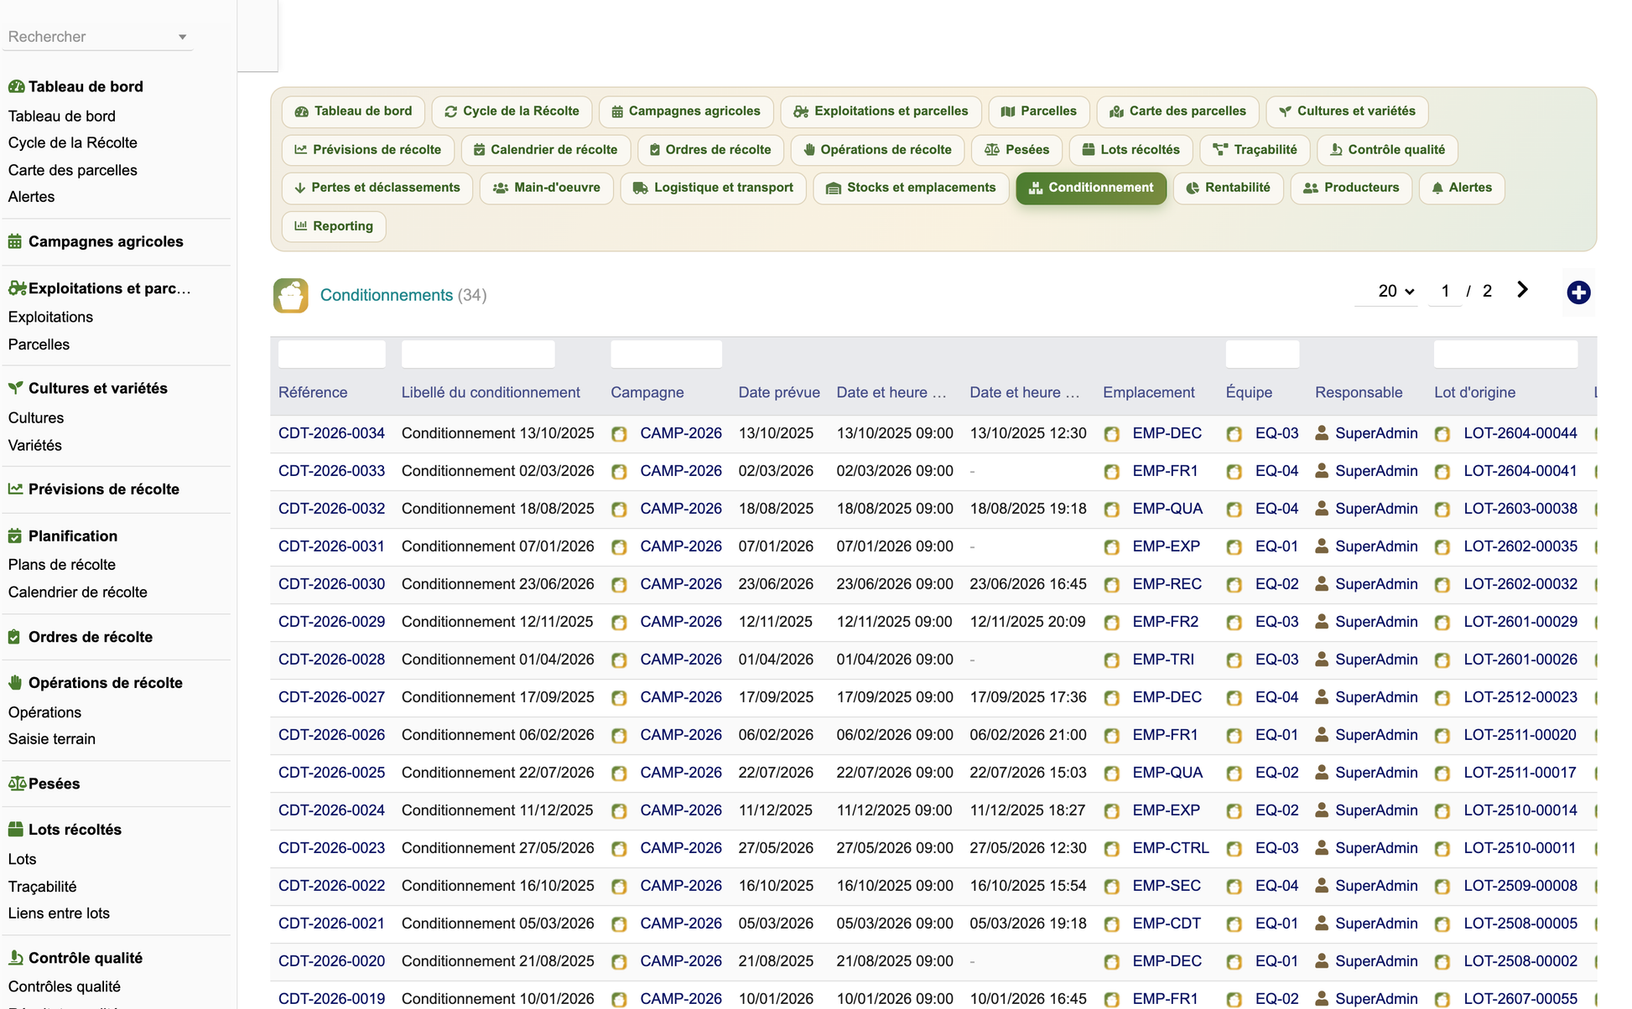Click the Prévisions de récolte sidebar chart icon

15,489
